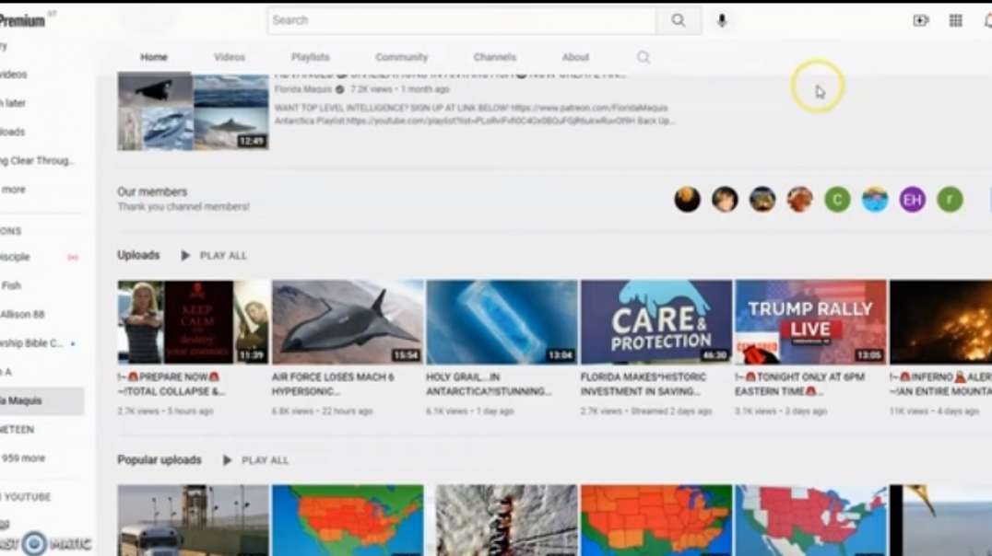Open the patreon.com link in description
992x556 pixels.
point(589,108)
